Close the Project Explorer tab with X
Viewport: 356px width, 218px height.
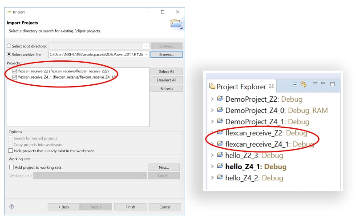tap(272, 86)
